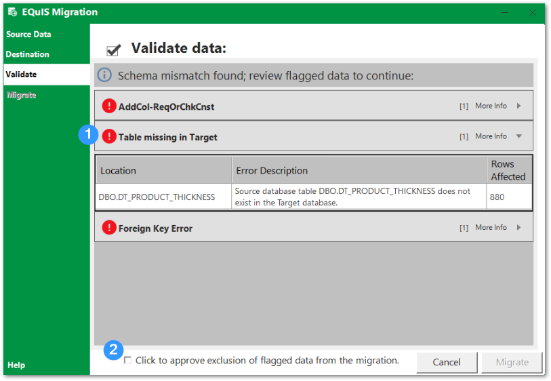Click the Table missing in Target header text

[x=167, y=137]
